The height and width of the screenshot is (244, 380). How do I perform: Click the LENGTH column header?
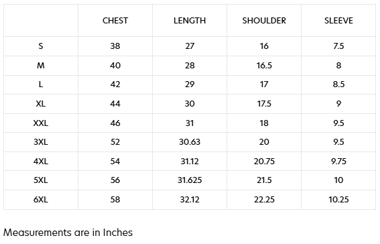click(x=190, y=21)
